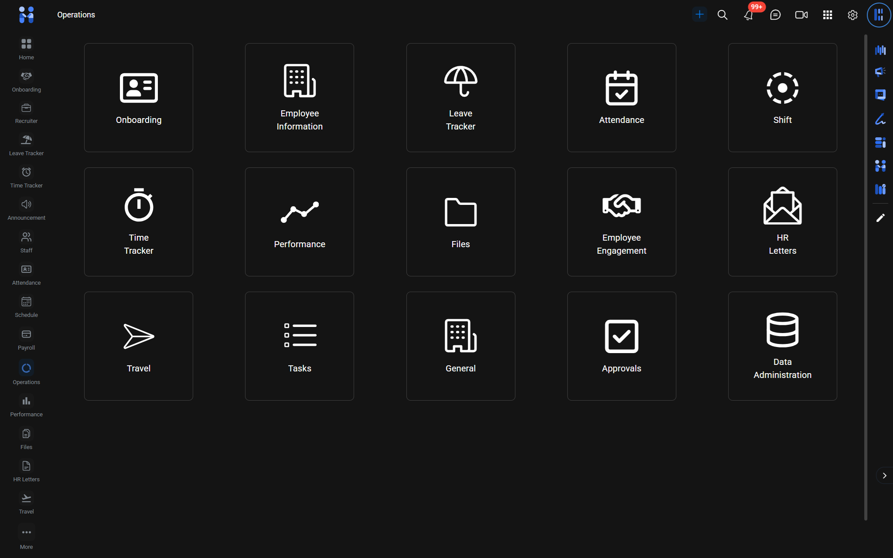893x558 pixels.
Task: Click the blue plus add button
Action: coord(699,14)
